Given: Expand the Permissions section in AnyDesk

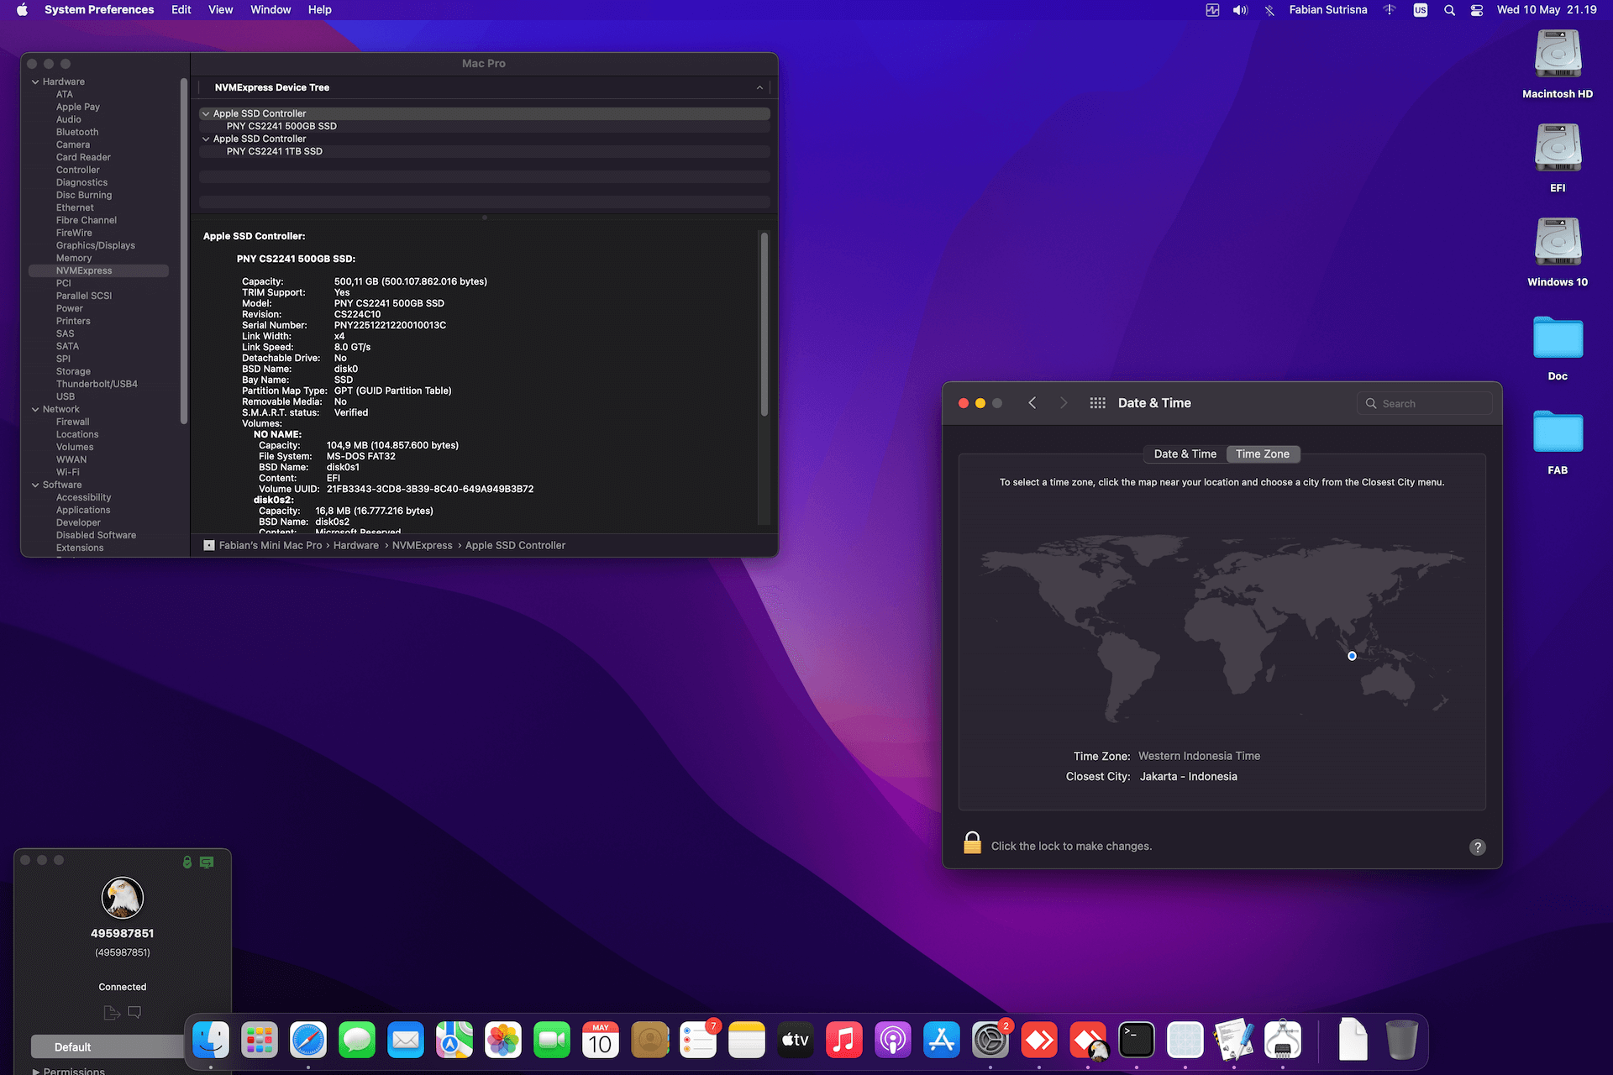Looking at the screenshot, I should coord(36,1071).
